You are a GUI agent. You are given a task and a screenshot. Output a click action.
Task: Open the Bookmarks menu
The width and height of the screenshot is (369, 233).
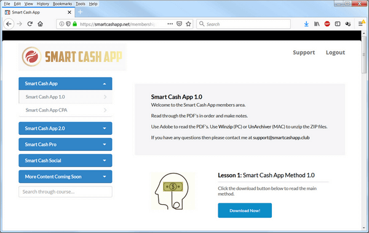(62, 4)
